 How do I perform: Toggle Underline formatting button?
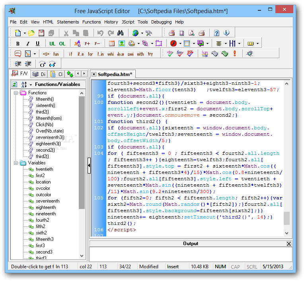click(37, 43)
